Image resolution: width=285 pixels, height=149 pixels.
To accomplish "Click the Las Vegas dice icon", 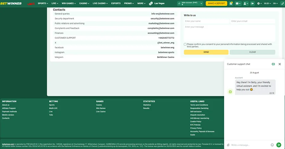I will point(151,3).
